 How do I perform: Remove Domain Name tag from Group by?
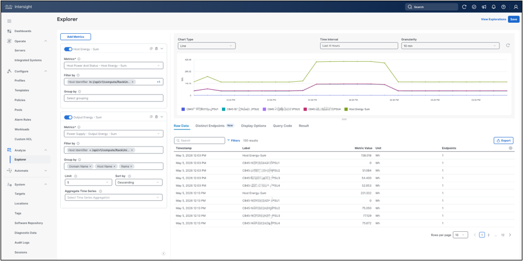point(91,166)
